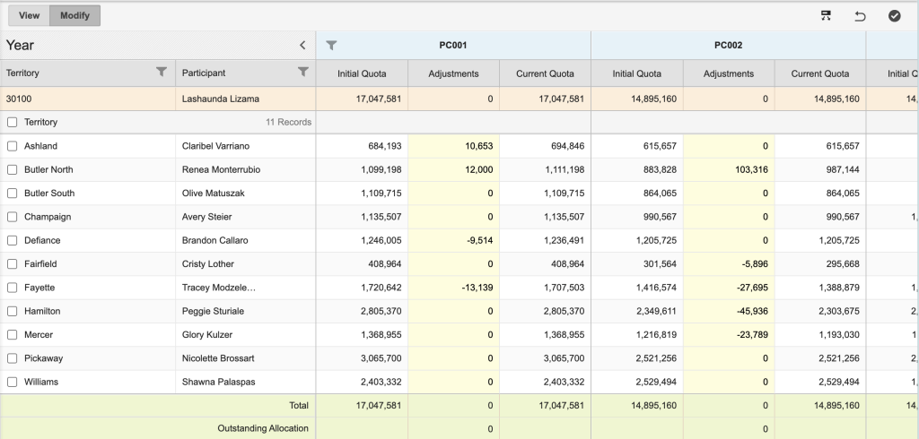Open the Participant column filter
This screenshot has width=919, height=439.
point(303,73)
